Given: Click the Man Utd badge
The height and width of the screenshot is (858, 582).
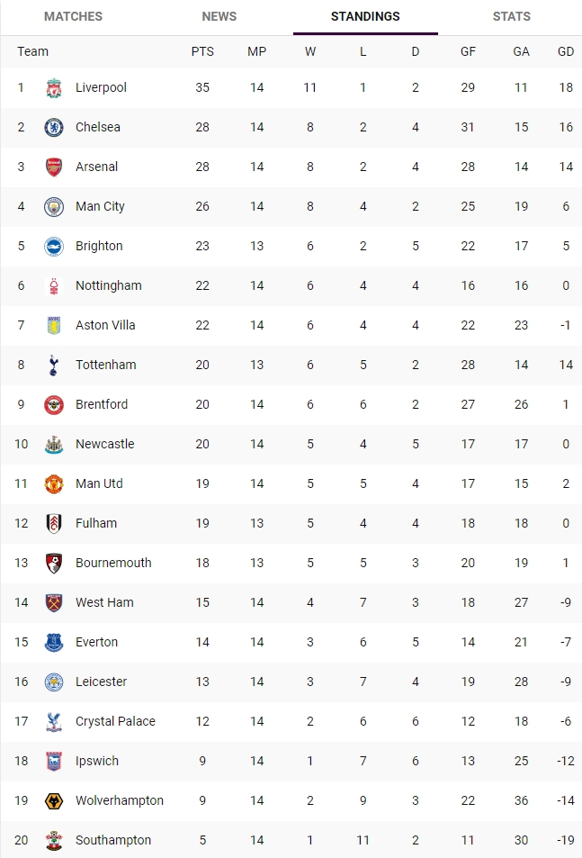Looking at the screenshot, I should click(54, 483).
